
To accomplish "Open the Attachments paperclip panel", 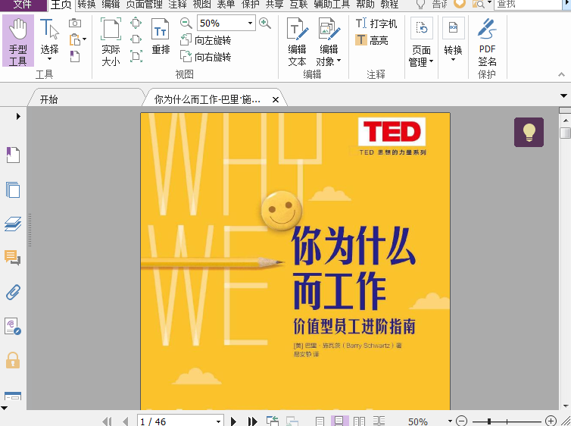I will (x=13, y=293).
